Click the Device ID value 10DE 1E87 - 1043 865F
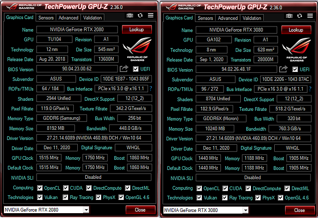The height and width of the screenshot is (218, 318). (x=126, y=79)
